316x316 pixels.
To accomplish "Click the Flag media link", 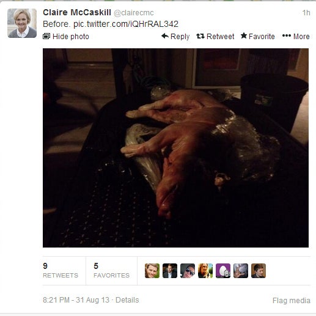I will pos(292,300).
